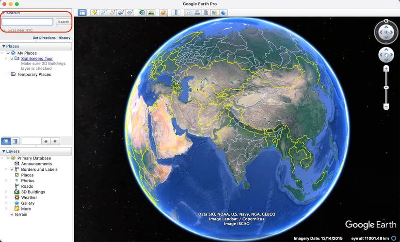Uncheck the My Places checkbox

pyautogui.click(x=8, y=53)
